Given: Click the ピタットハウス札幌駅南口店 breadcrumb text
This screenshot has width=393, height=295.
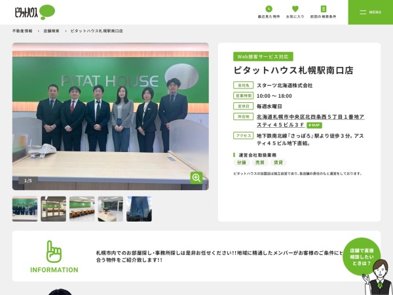Looking at the screenshot, I should tap(97, 31).
